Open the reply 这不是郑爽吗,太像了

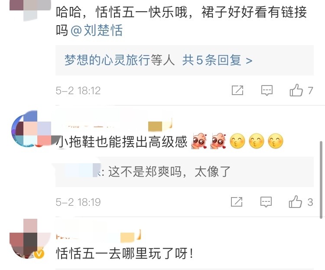(169, 172)
